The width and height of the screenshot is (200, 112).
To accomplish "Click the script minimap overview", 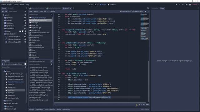I will click(144, 27).
